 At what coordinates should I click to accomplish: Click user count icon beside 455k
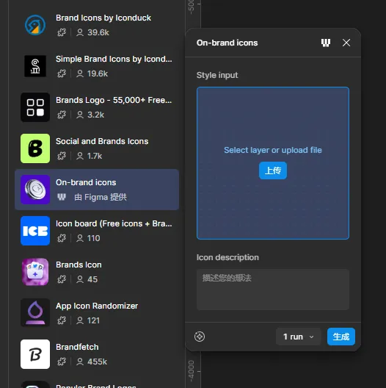(80, 362)
